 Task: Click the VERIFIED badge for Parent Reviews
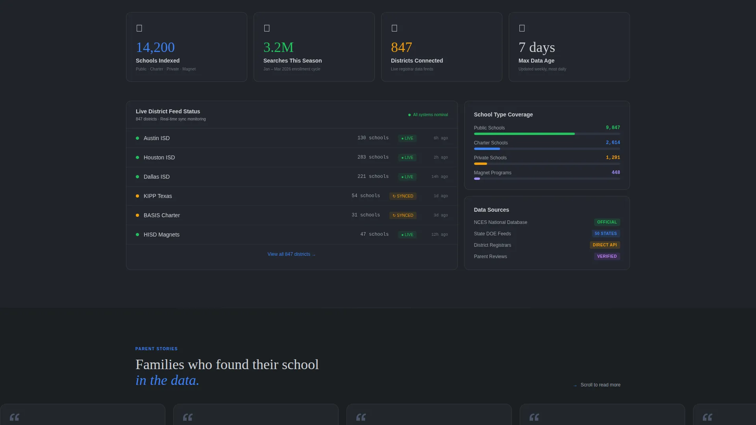pos(607,257)
